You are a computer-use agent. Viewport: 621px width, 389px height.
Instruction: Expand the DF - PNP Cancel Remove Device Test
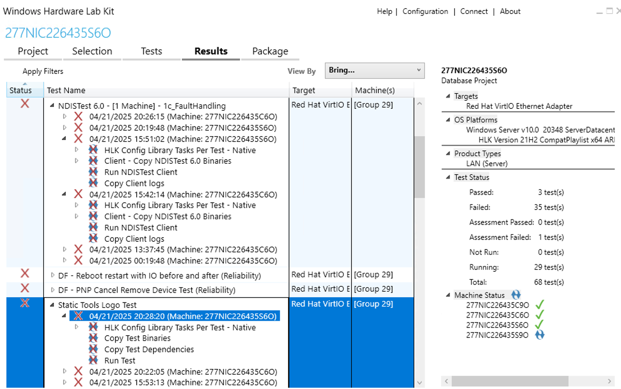[52, 290]
